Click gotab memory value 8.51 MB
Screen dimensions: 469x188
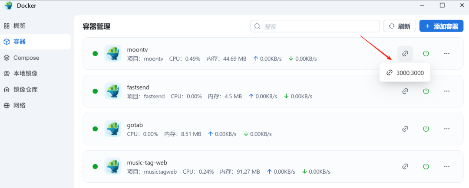(x=191, y=134)
